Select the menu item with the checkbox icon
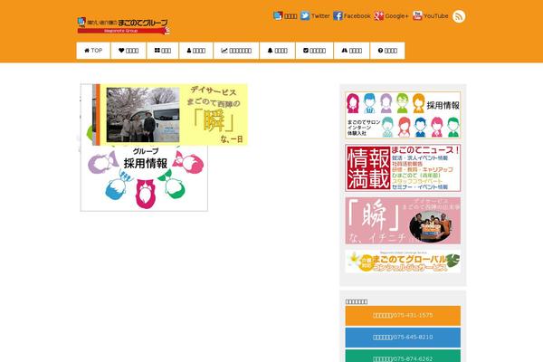Screen dimensions: 543x362 click(314, 51)
